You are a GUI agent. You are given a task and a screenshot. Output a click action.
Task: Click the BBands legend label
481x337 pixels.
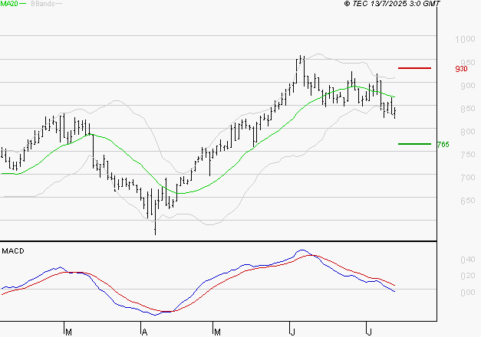pyautogui.click(x=43, y=4)
